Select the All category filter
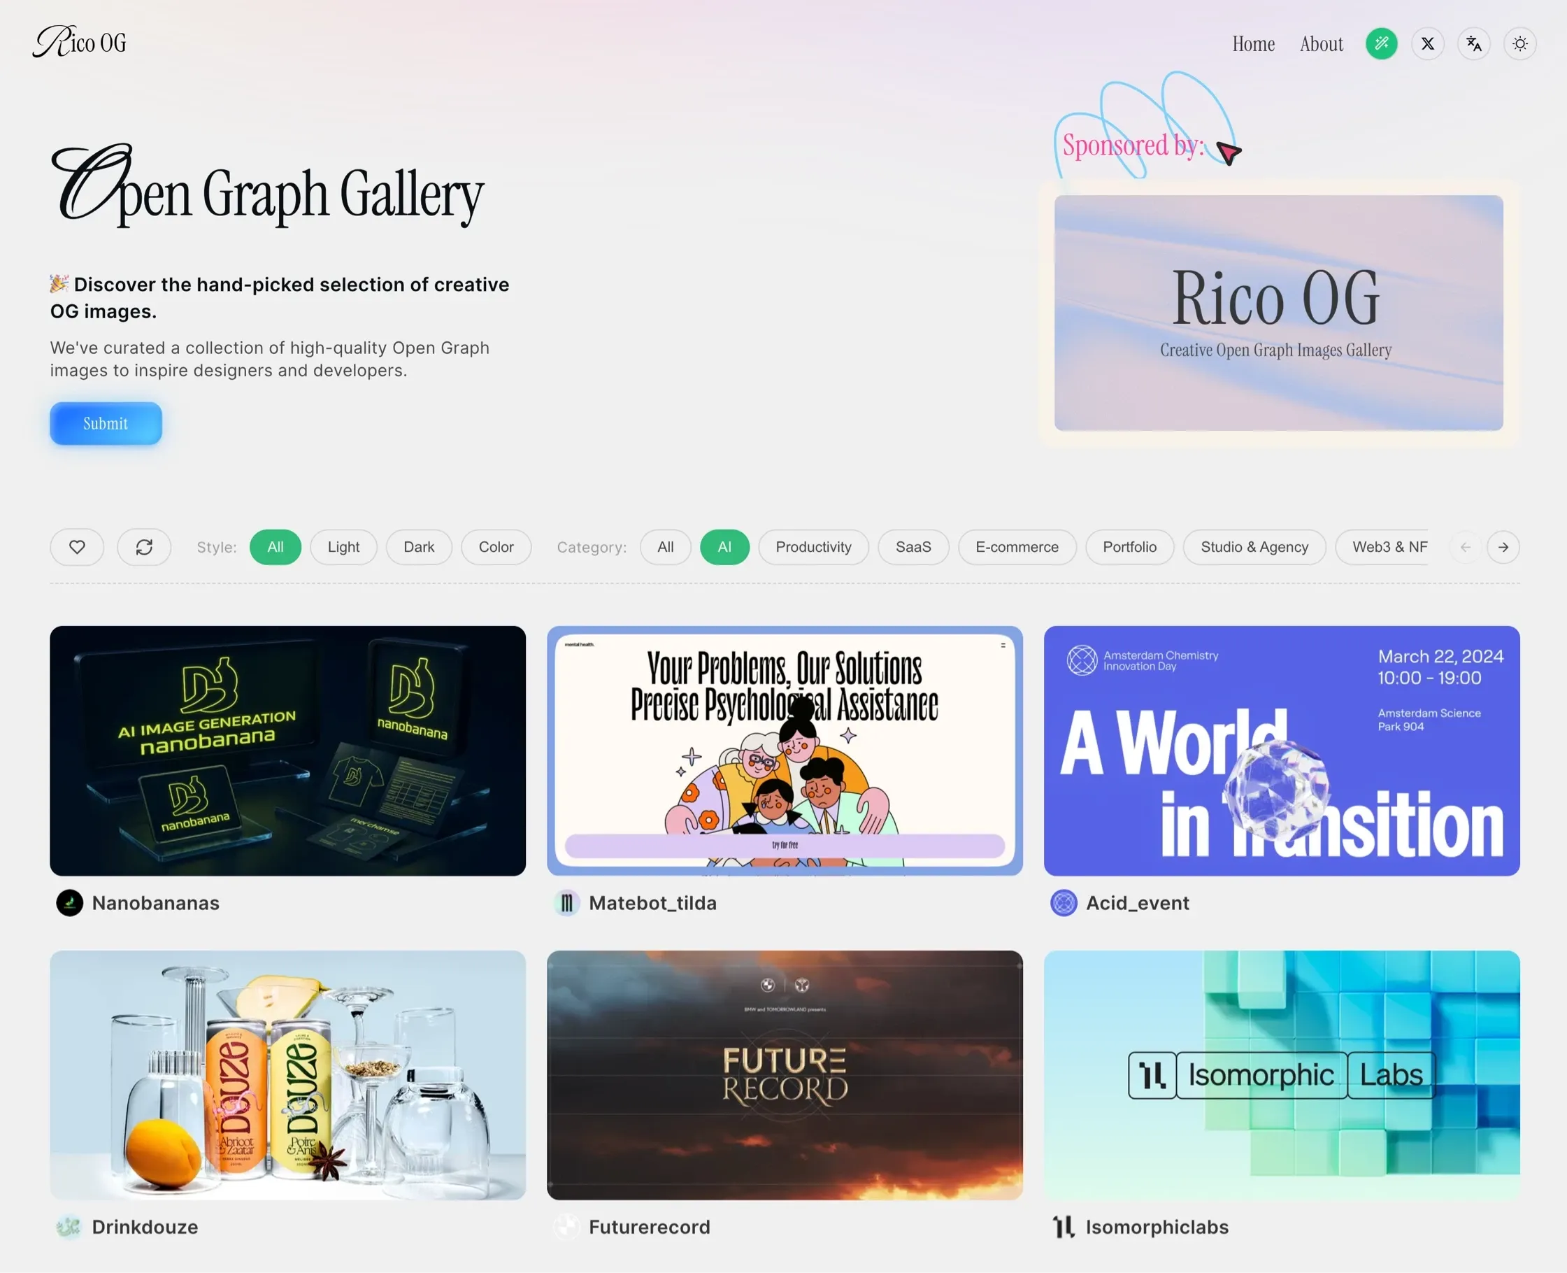 666,547
